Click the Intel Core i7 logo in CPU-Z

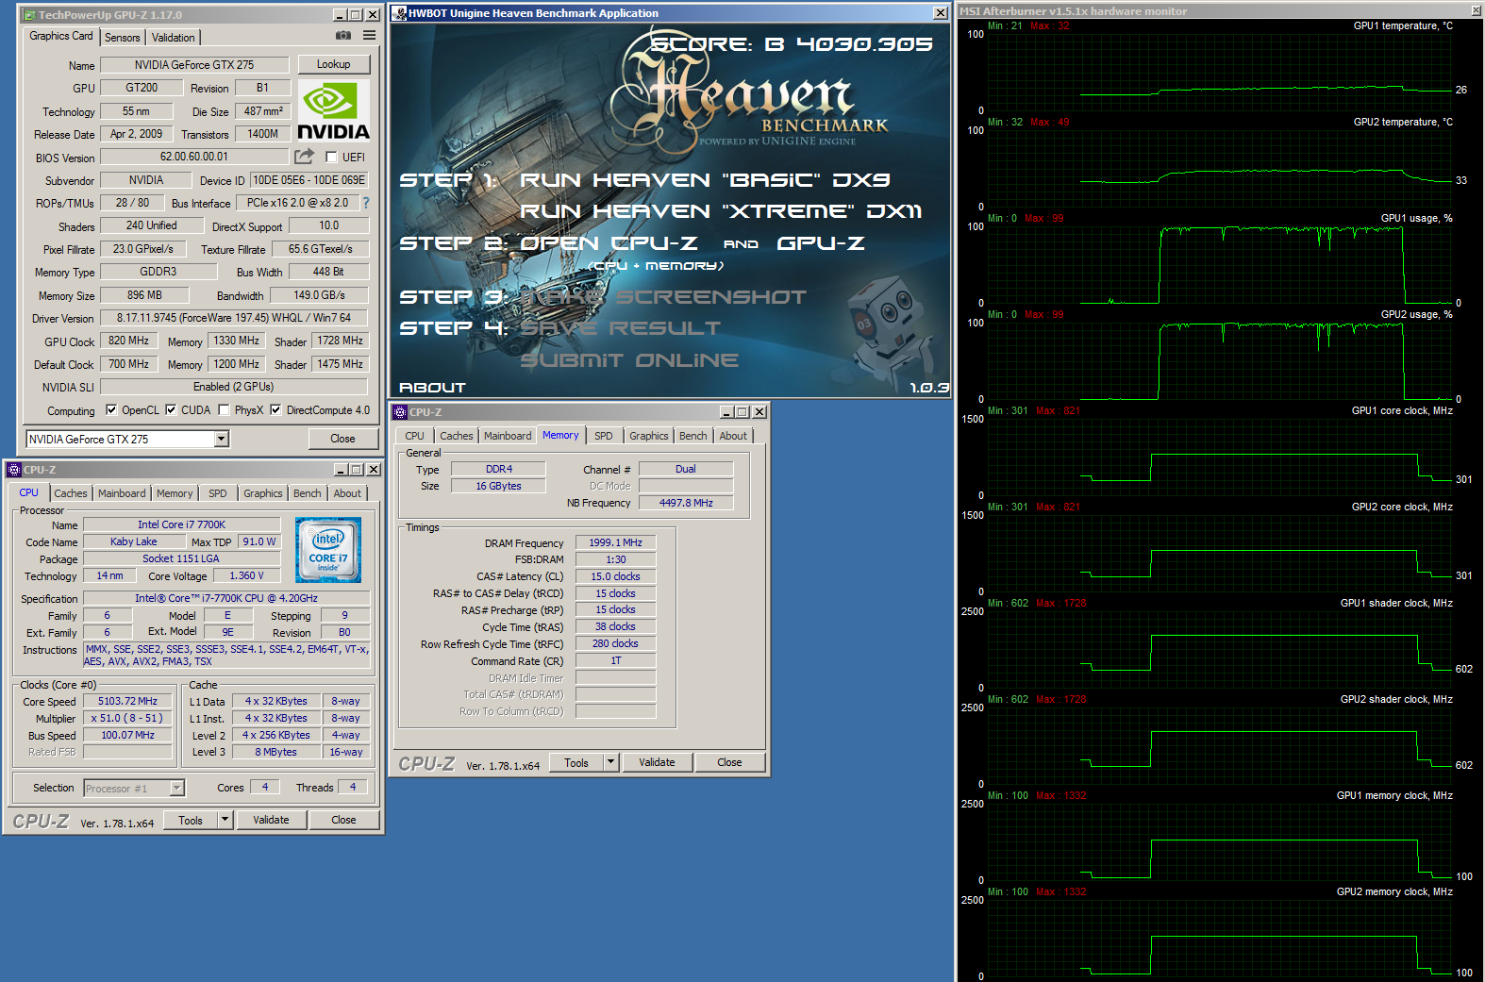pyautogui.click(x=328, y=549)
